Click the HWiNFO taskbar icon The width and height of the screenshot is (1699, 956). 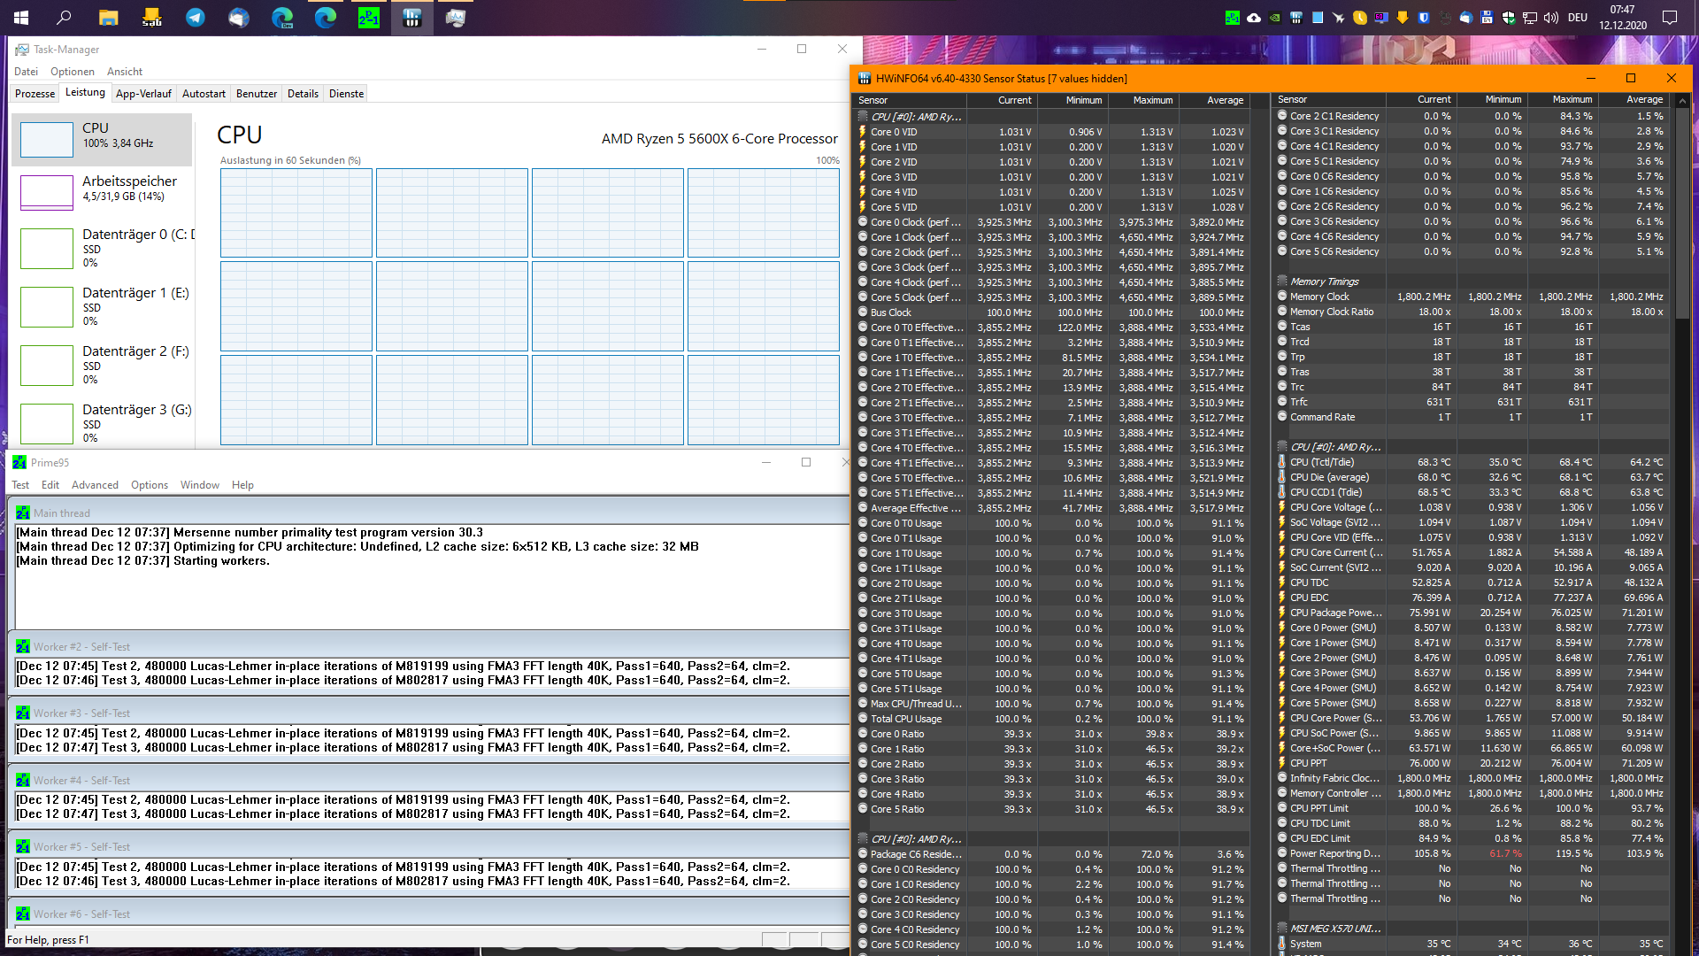click(x=412, y=17)
